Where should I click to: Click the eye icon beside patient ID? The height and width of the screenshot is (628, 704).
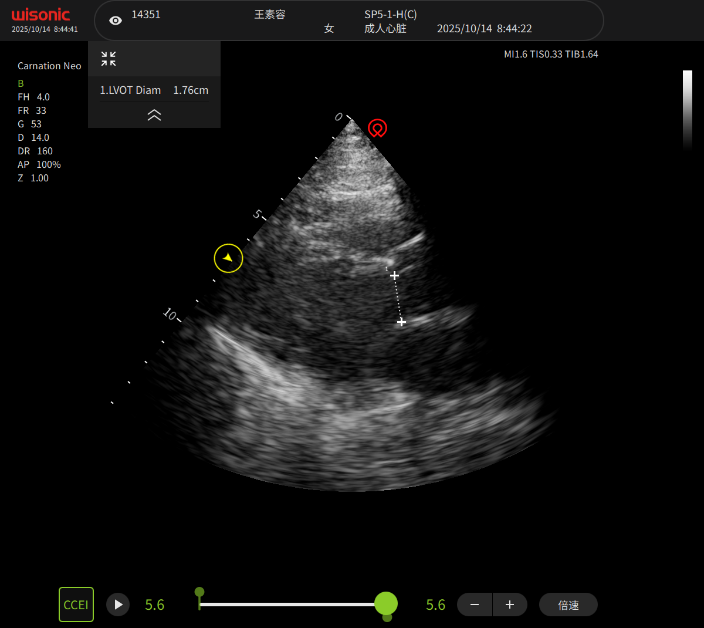point(116,21)
